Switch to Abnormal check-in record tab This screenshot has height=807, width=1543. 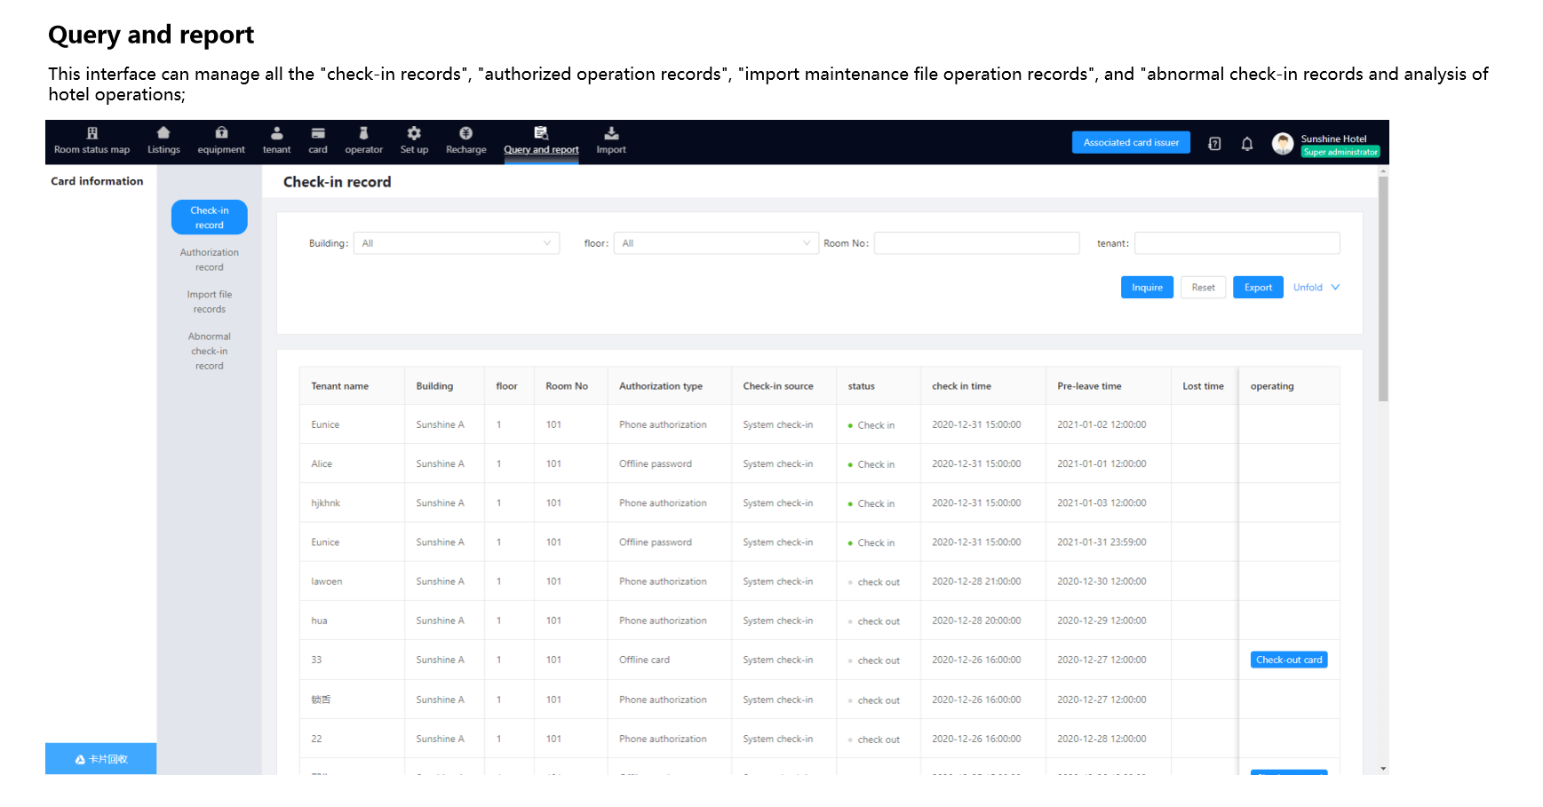(210, 351)
